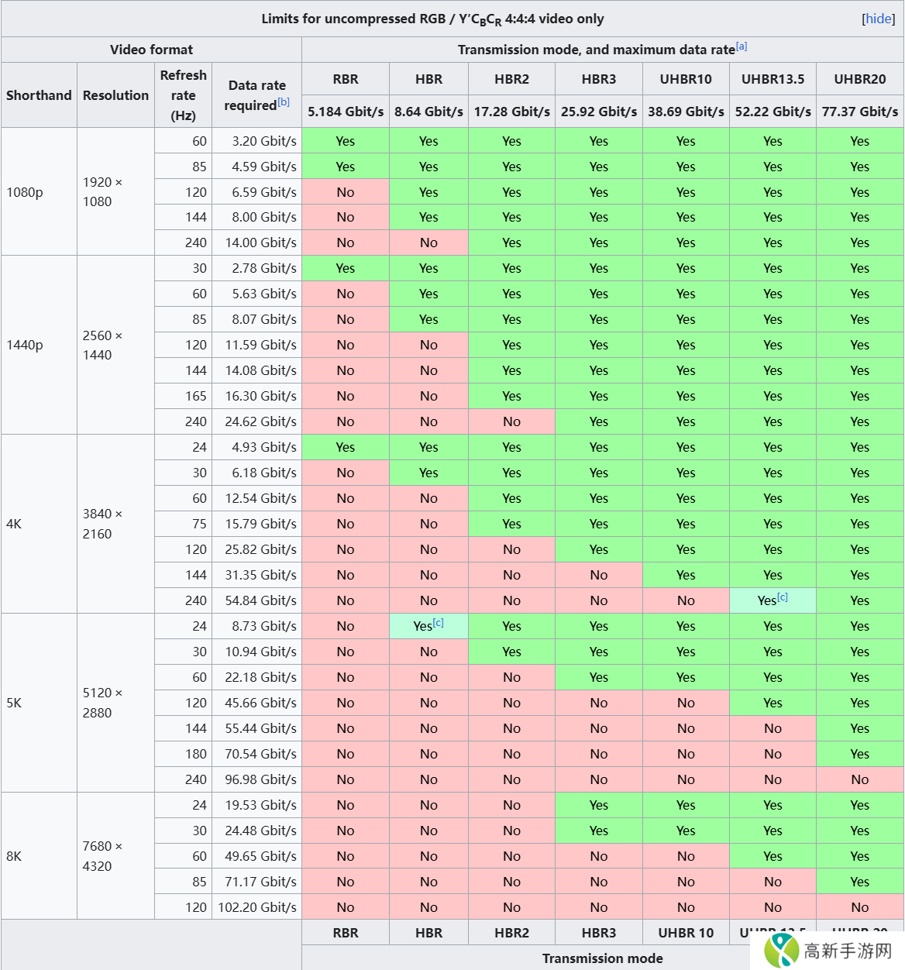
Task: Click the 5.184 Gbit/s header cell
Action: [x=346, y=112]
